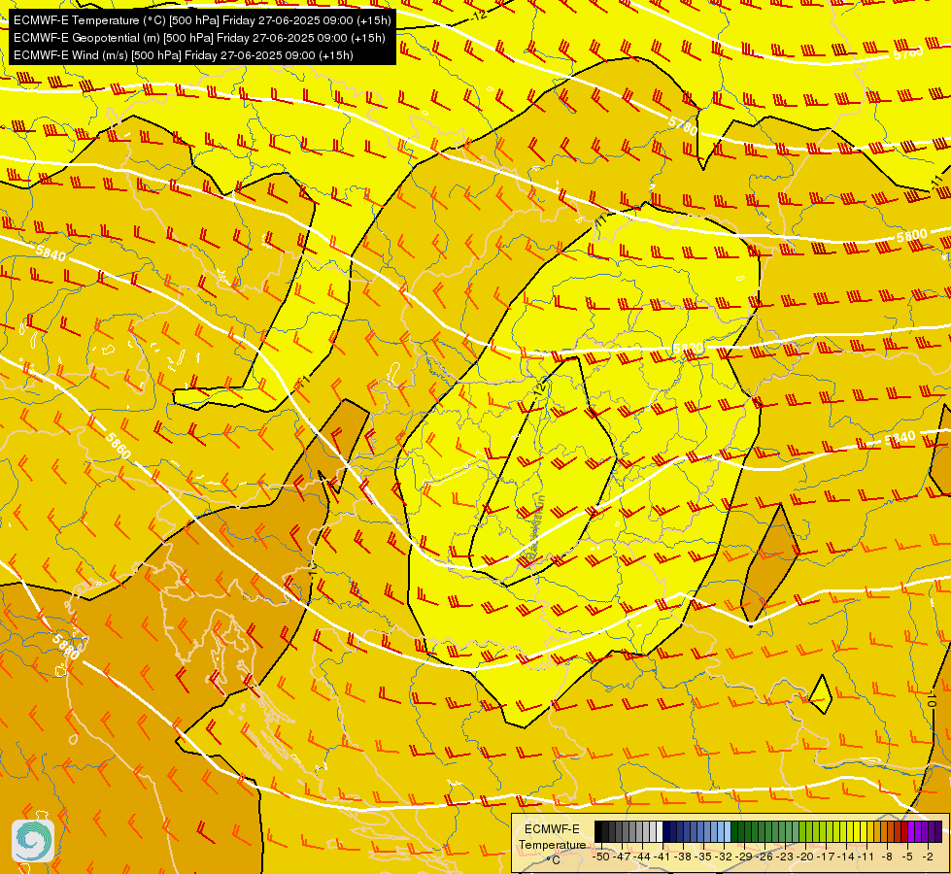
Task: Click the -14 legend scale value
Action: 846,857
